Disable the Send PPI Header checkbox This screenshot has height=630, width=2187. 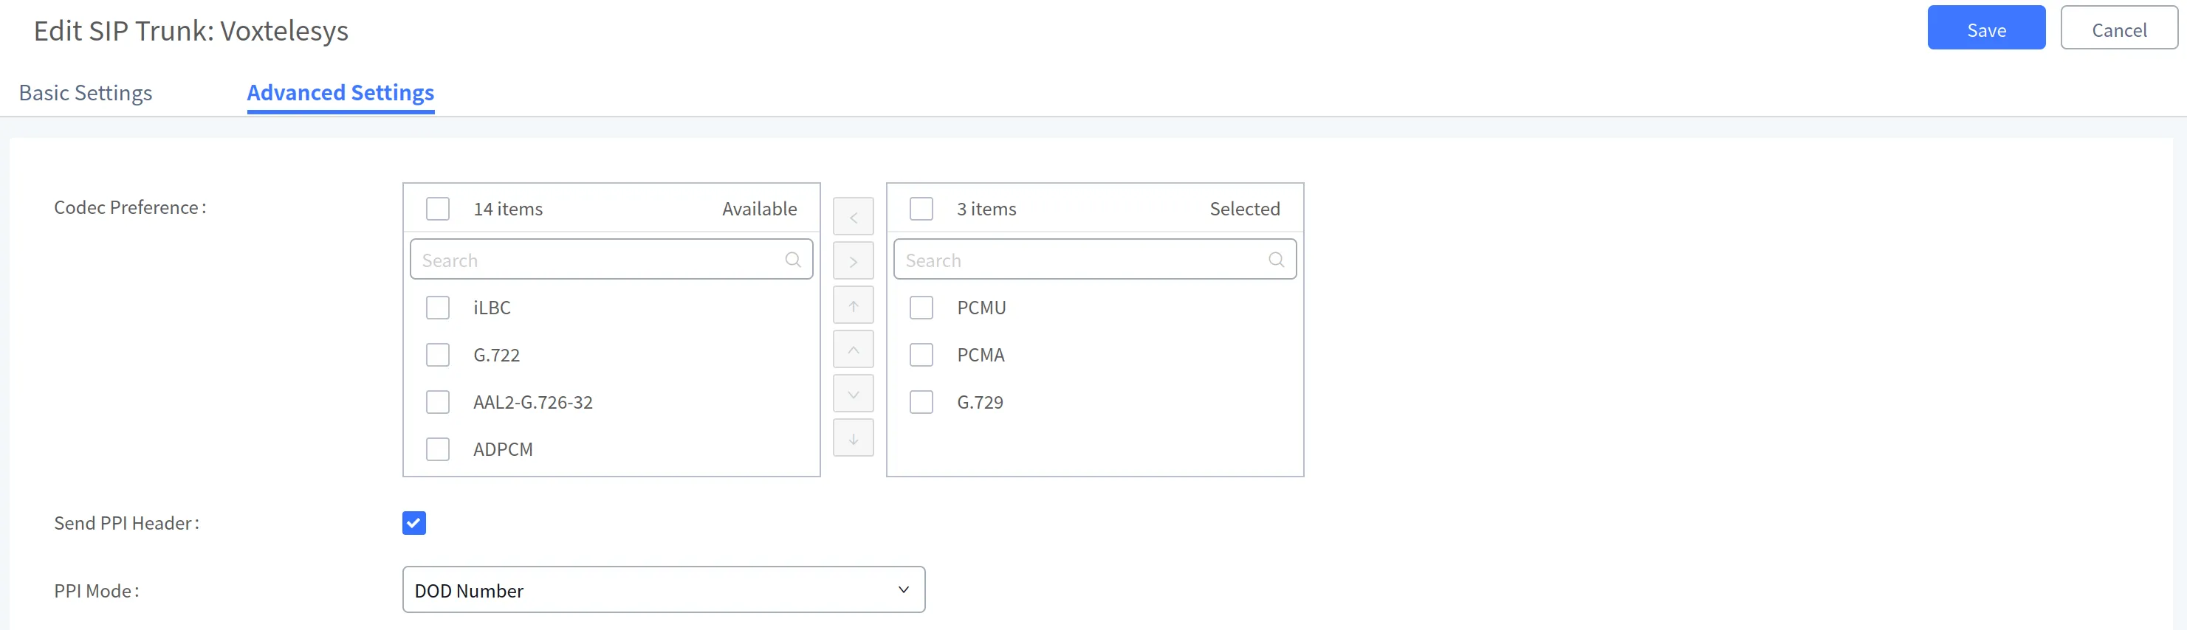[414, 523]
